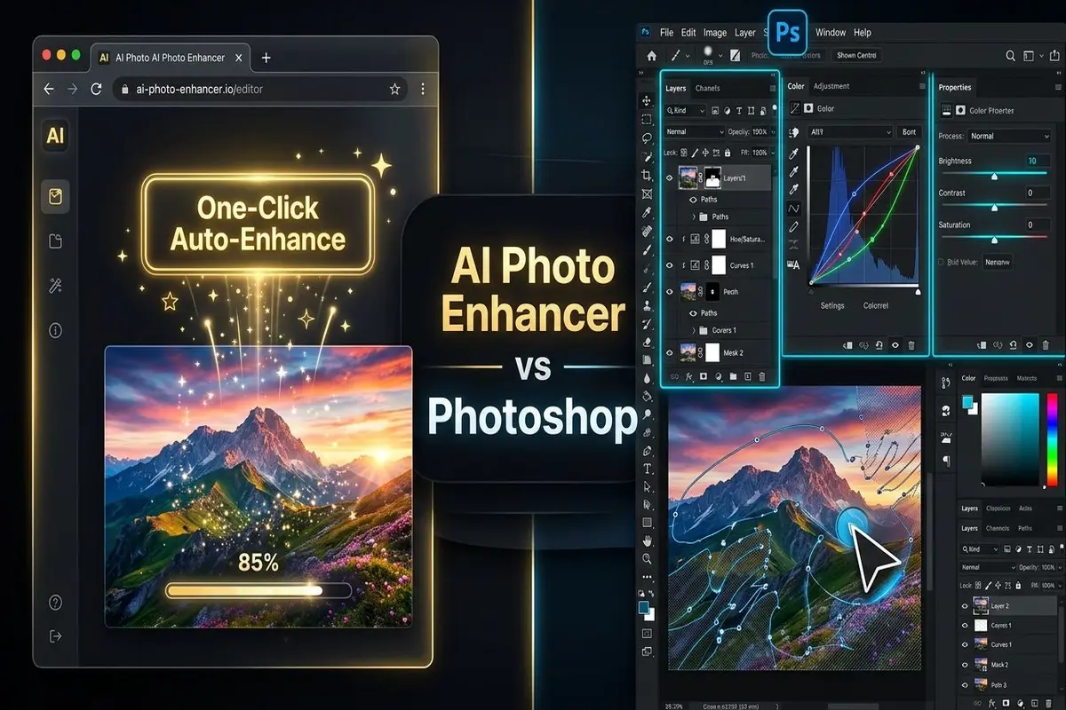Open the Kind filter dropdown in top Layers panel

(x=685, y=110)
